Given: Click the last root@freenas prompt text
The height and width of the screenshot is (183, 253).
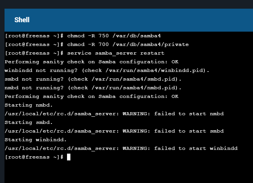Looking at the screenshot, I should point(34,157).
